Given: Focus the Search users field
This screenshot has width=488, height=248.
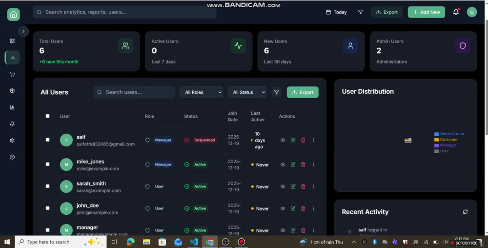Looking at the screenshot, I should coord(134,92).
